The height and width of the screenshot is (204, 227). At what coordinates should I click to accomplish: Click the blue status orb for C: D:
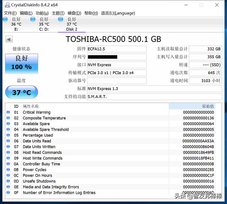click(x=33, y=19)
